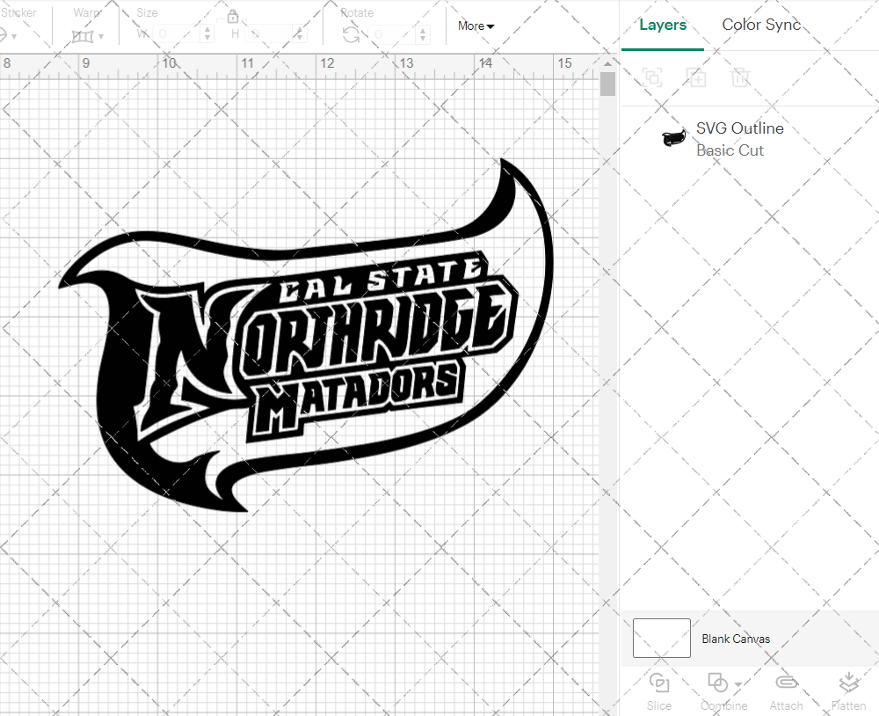Click the Combine tool icon

pos(717,683)
